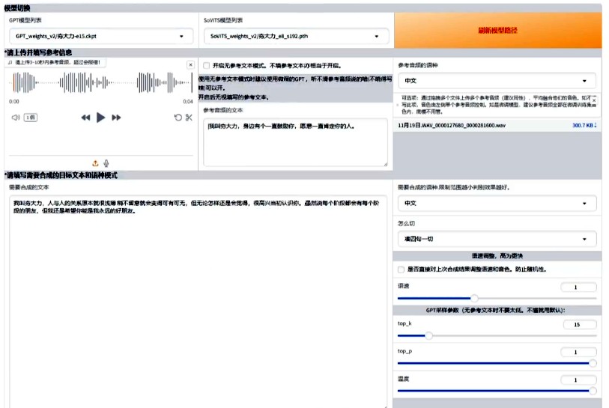Rewind the reference audio
609x408 pixels.
click(85, 118)
